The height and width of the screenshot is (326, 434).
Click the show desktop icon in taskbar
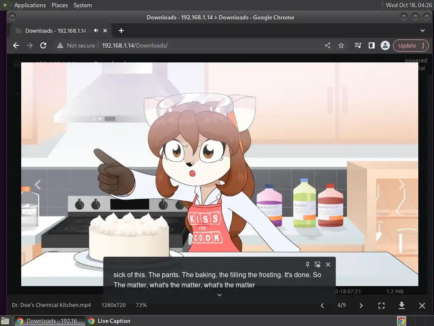click(5, 321)
